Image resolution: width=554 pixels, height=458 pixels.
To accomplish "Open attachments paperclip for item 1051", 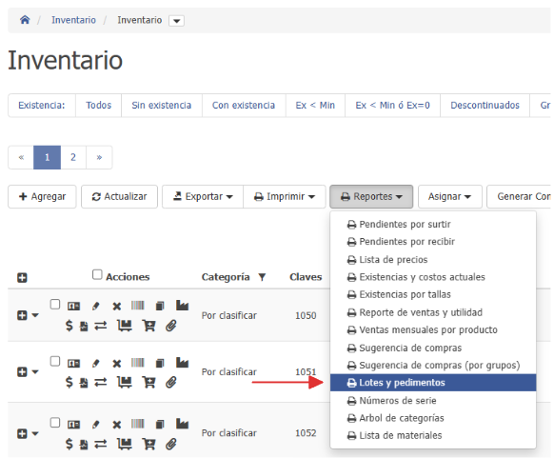I will (171, 383).
